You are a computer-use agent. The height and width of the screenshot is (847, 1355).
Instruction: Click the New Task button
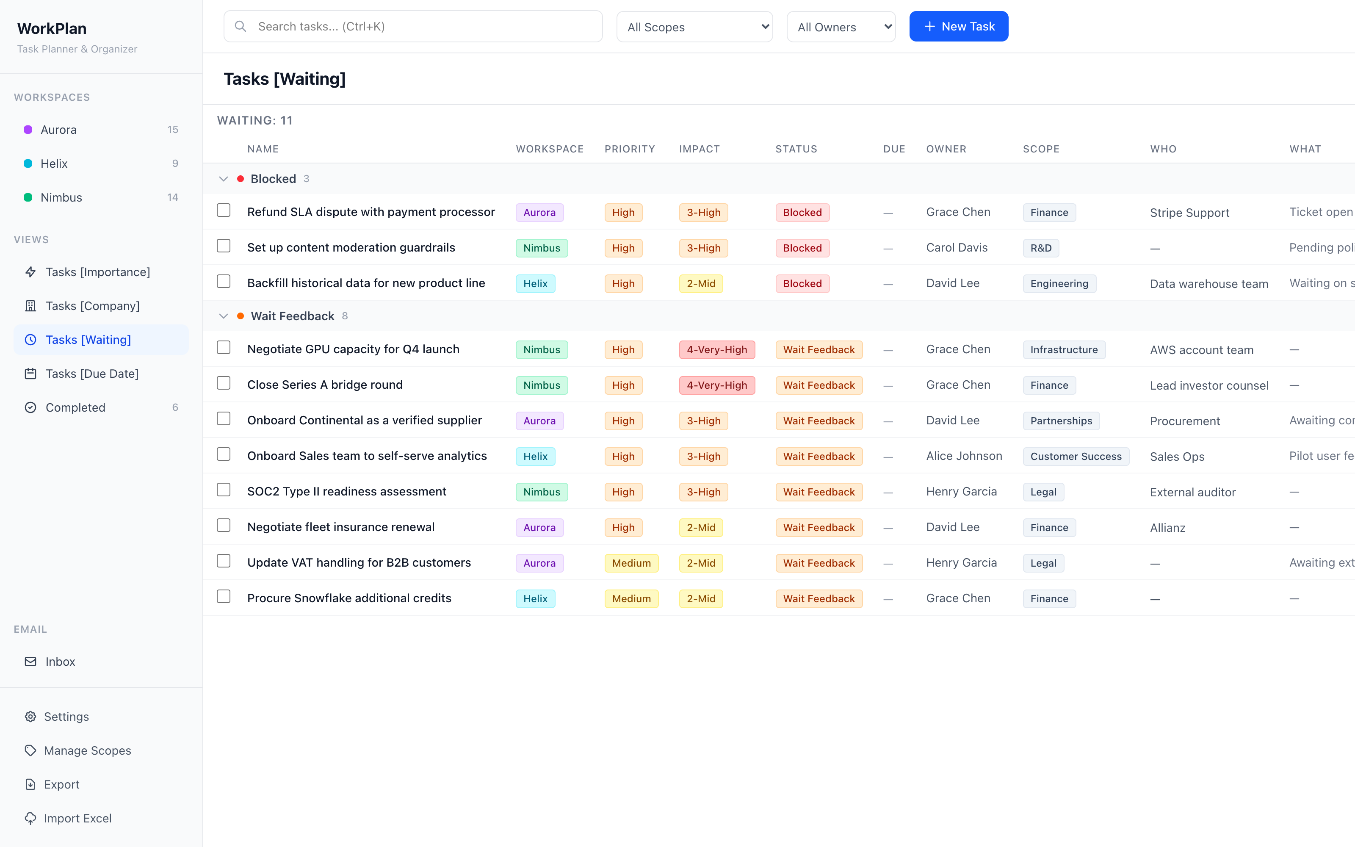[x=959, y=26]
